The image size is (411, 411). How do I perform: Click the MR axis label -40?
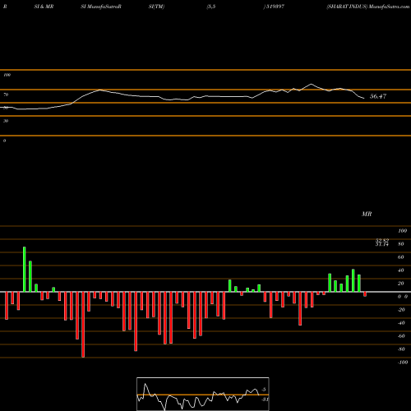click(x=401, y=323)
